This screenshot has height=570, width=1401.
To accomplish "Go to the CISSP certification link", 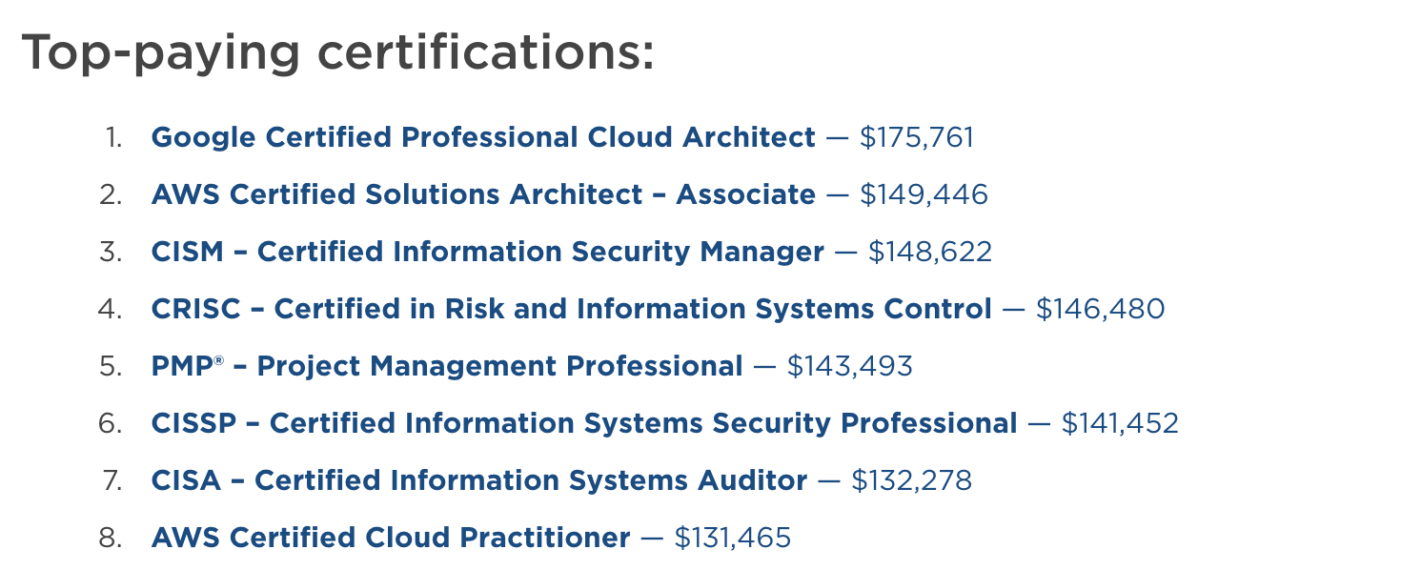I will tap(584, 424).
